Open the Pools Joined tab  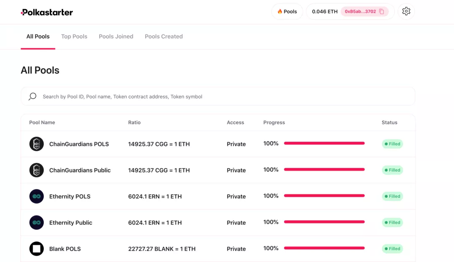(116, 37)
